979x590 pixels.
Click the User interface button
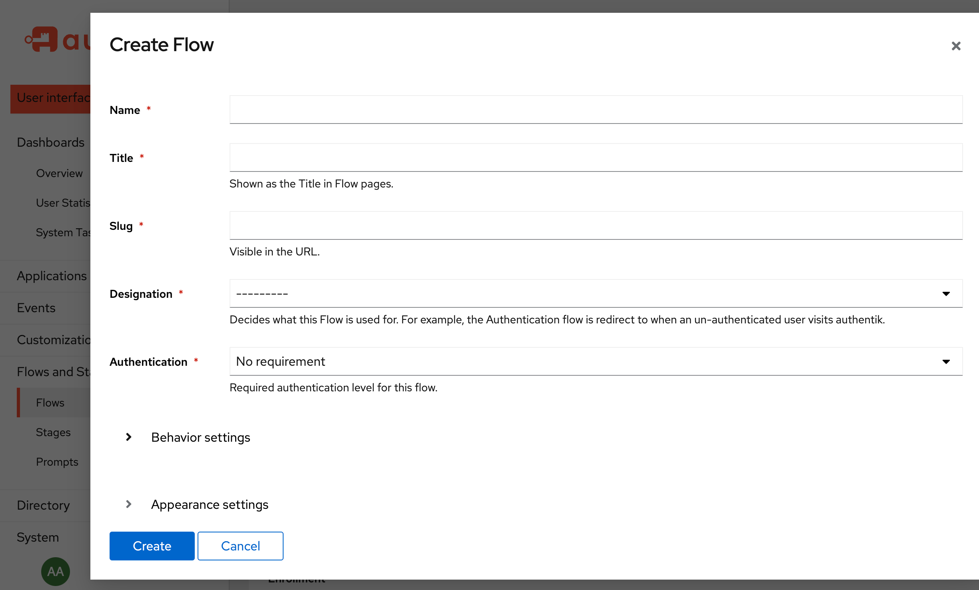[52, 98]
